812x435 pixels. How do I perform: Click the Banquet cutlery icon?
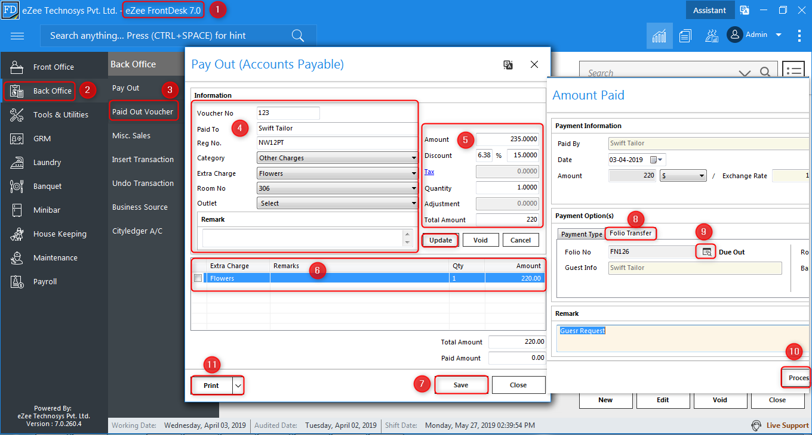[17, 186]
